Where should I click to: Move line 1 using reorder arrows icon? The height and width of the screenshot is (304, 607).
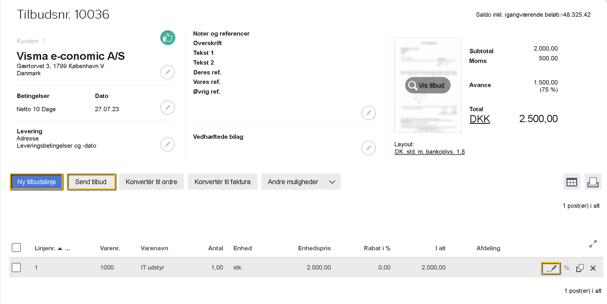click(x=566, y=268)
